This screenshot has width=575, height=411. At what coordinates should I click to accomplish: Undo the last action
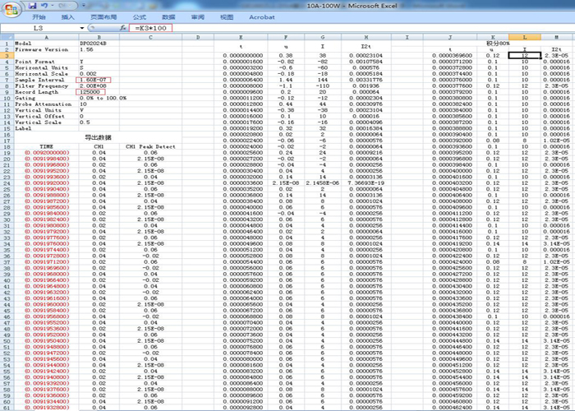[44, 6]
